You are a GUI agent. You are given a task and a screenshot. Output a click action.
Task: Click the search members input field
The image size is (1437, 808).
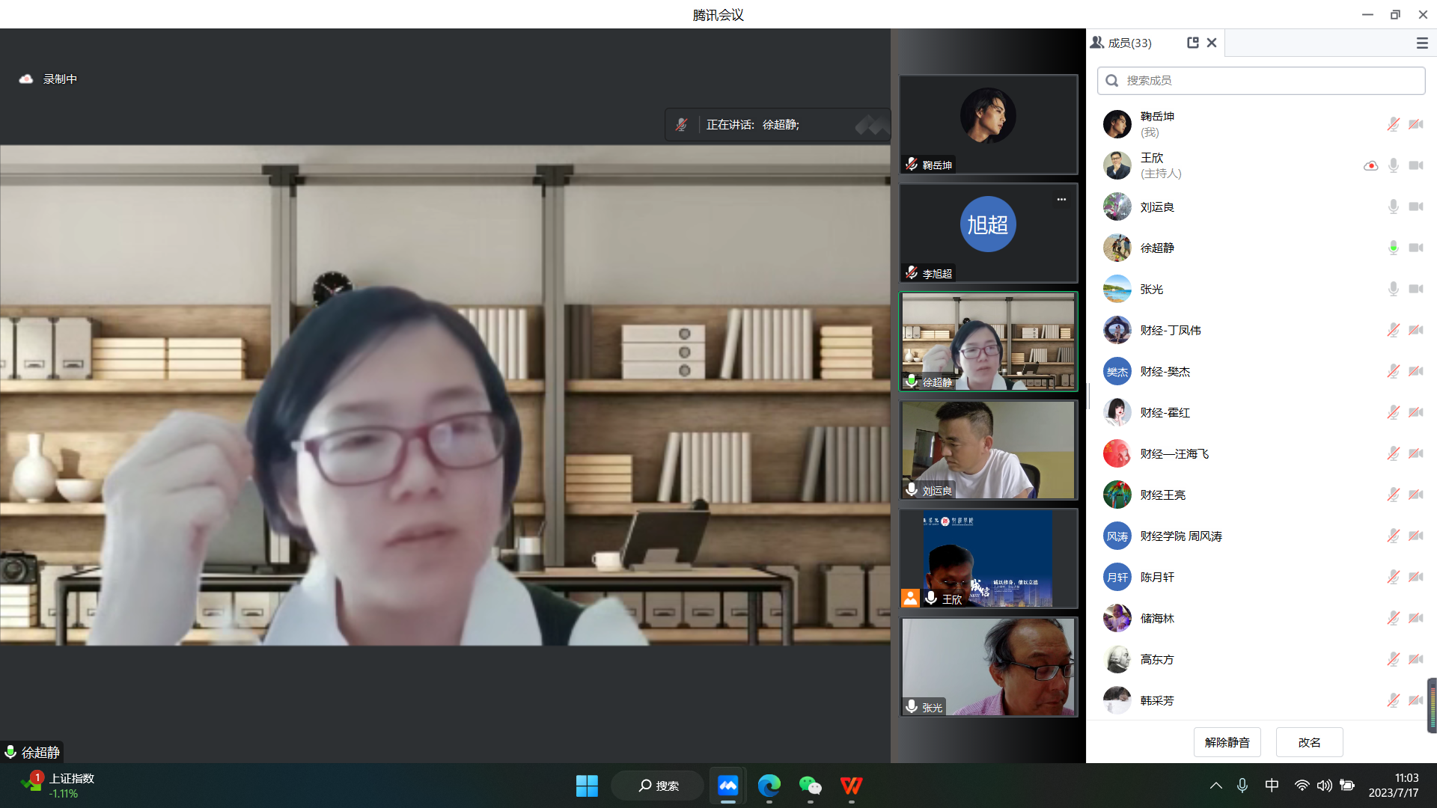coord(1261,80)
